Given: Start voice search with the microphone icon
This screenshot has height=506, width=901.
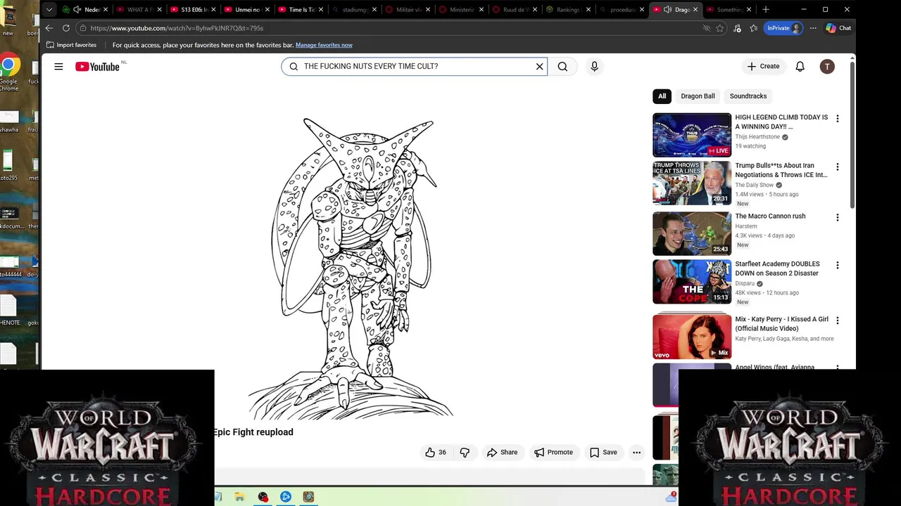Looking at the screenshot, I should point(594,67).
